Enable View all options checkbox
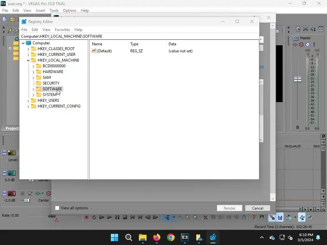 [x=57, y=208]
